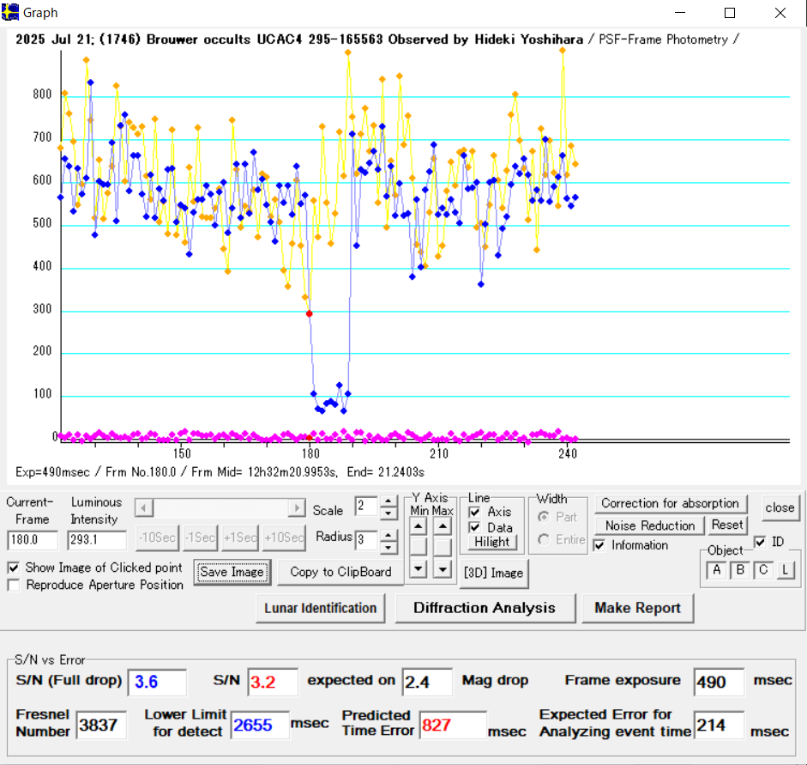Click the Y Axis Max down arrow
This screenshot has height=765, width=807.
(x=443, y=568)
